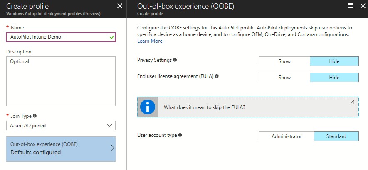Set Privacy Settings to Show
Viewport: 368px width, 170px height.
[x=284, y=61]
